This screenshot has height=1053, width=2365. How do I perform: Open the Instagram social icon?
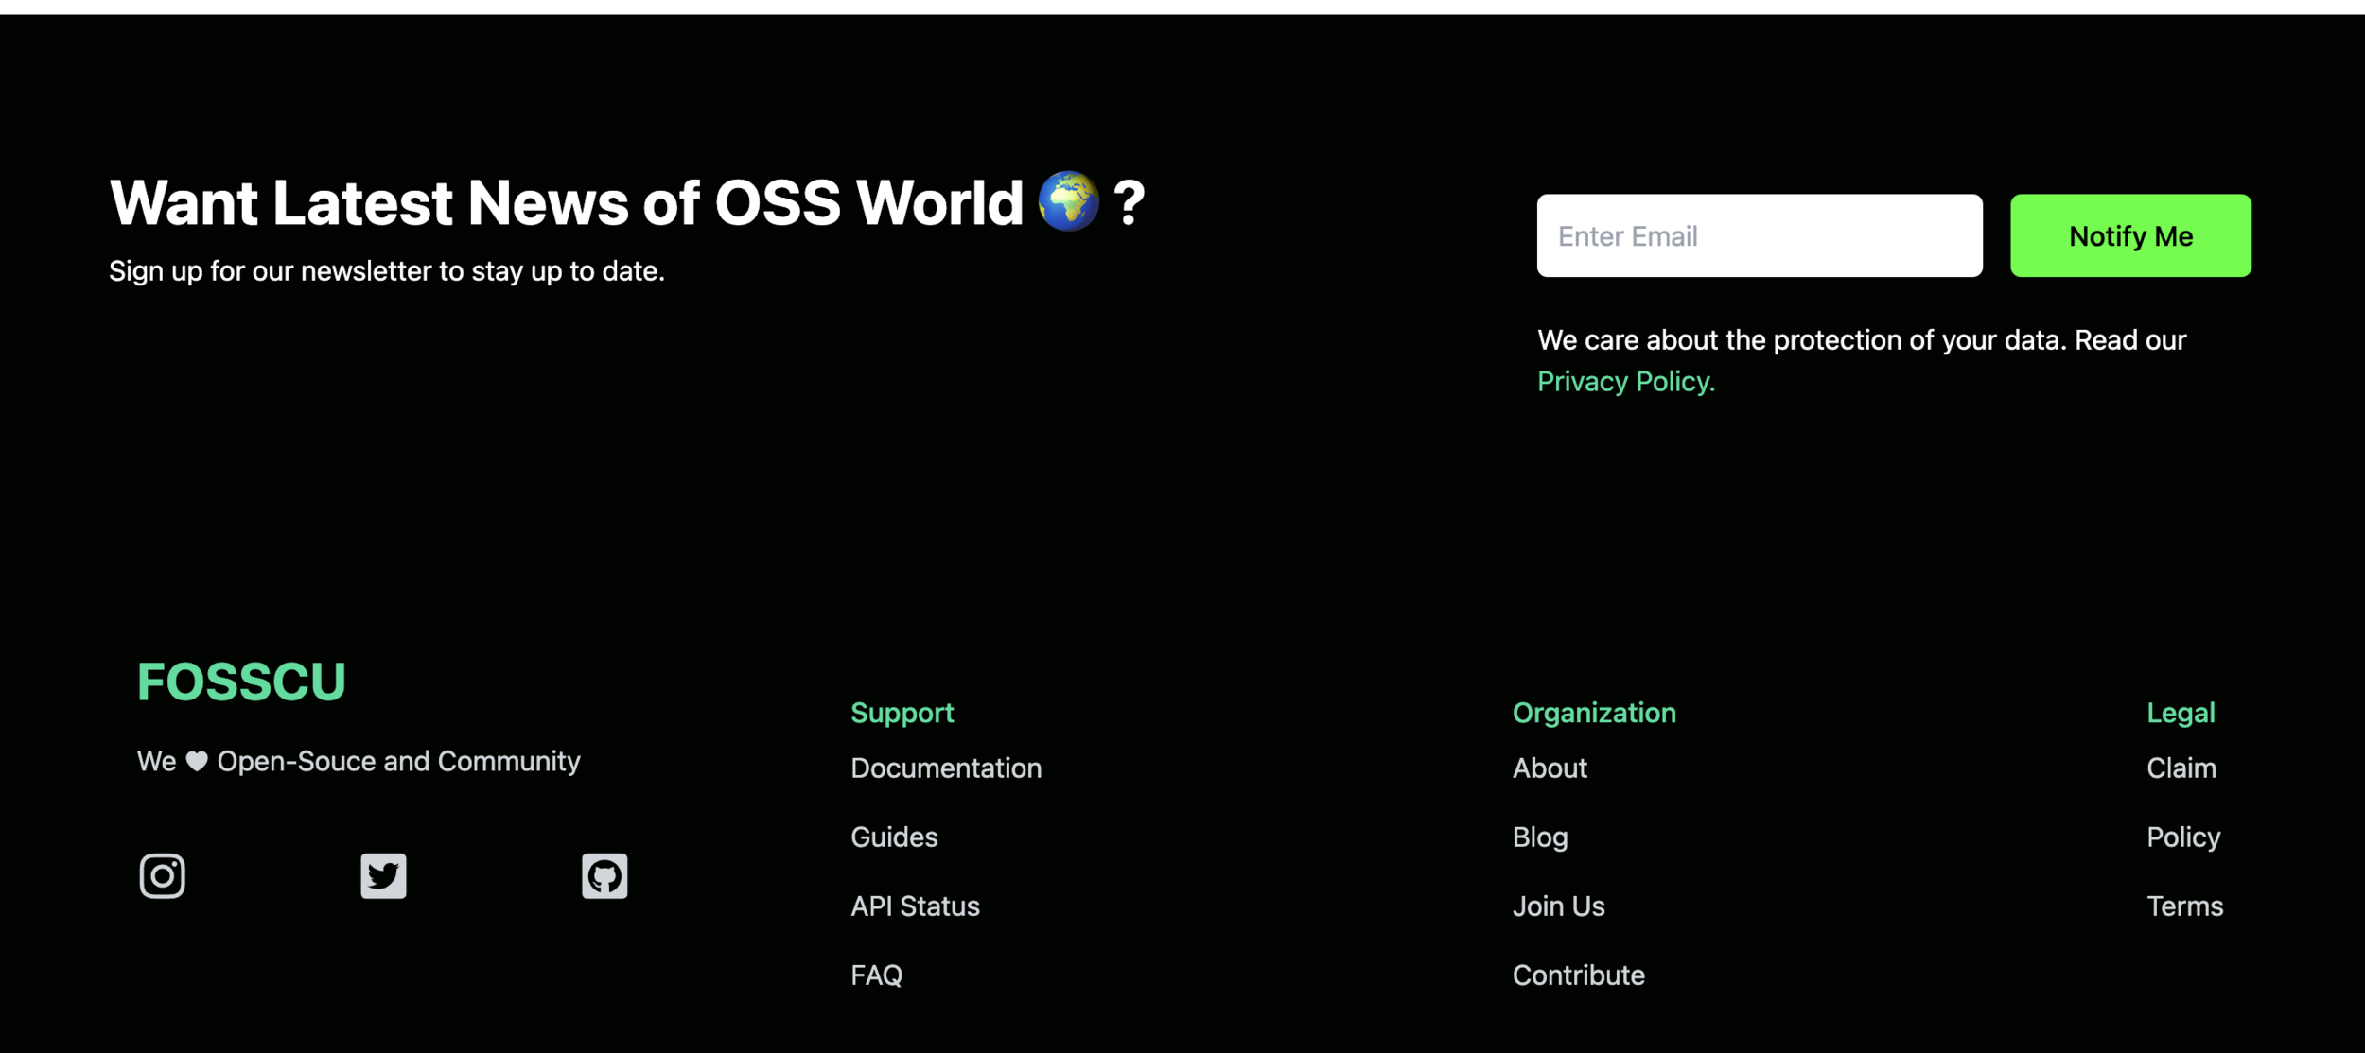click(162, 875)
